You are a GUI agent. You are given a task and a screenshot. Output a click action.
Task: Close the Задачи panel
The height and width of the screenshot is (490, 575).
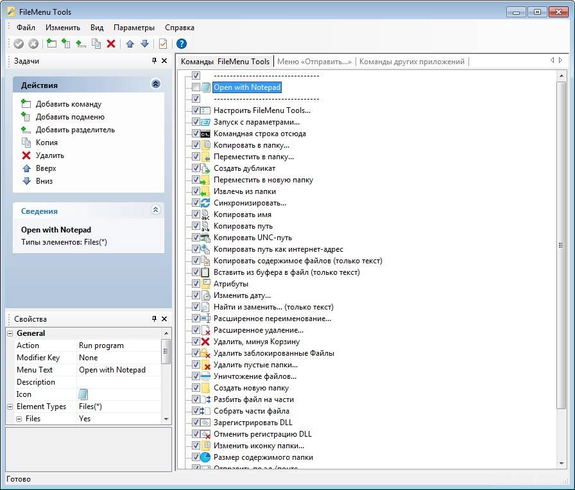coord(164,60)
